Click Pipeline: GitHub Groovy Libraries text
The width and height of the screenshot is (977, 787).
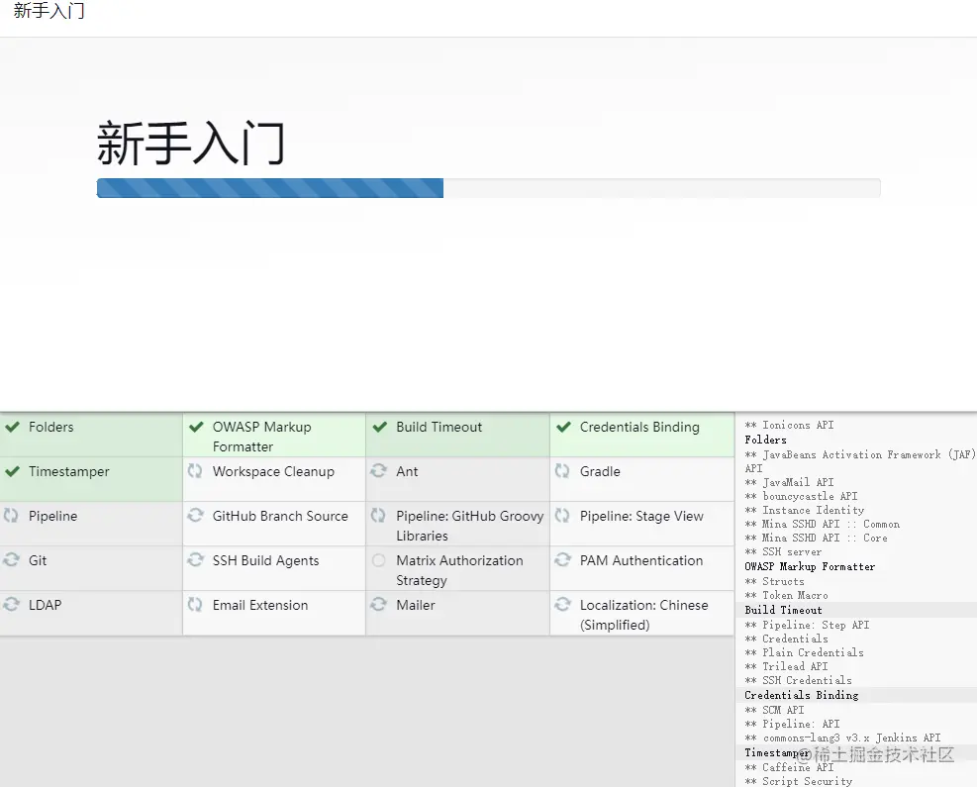470,526
